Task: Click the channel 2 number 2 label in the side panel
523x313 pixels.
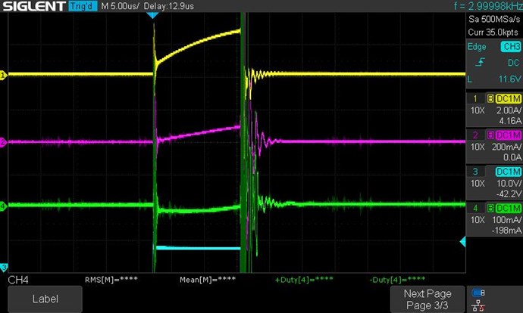Action: [x=475, y=135]
